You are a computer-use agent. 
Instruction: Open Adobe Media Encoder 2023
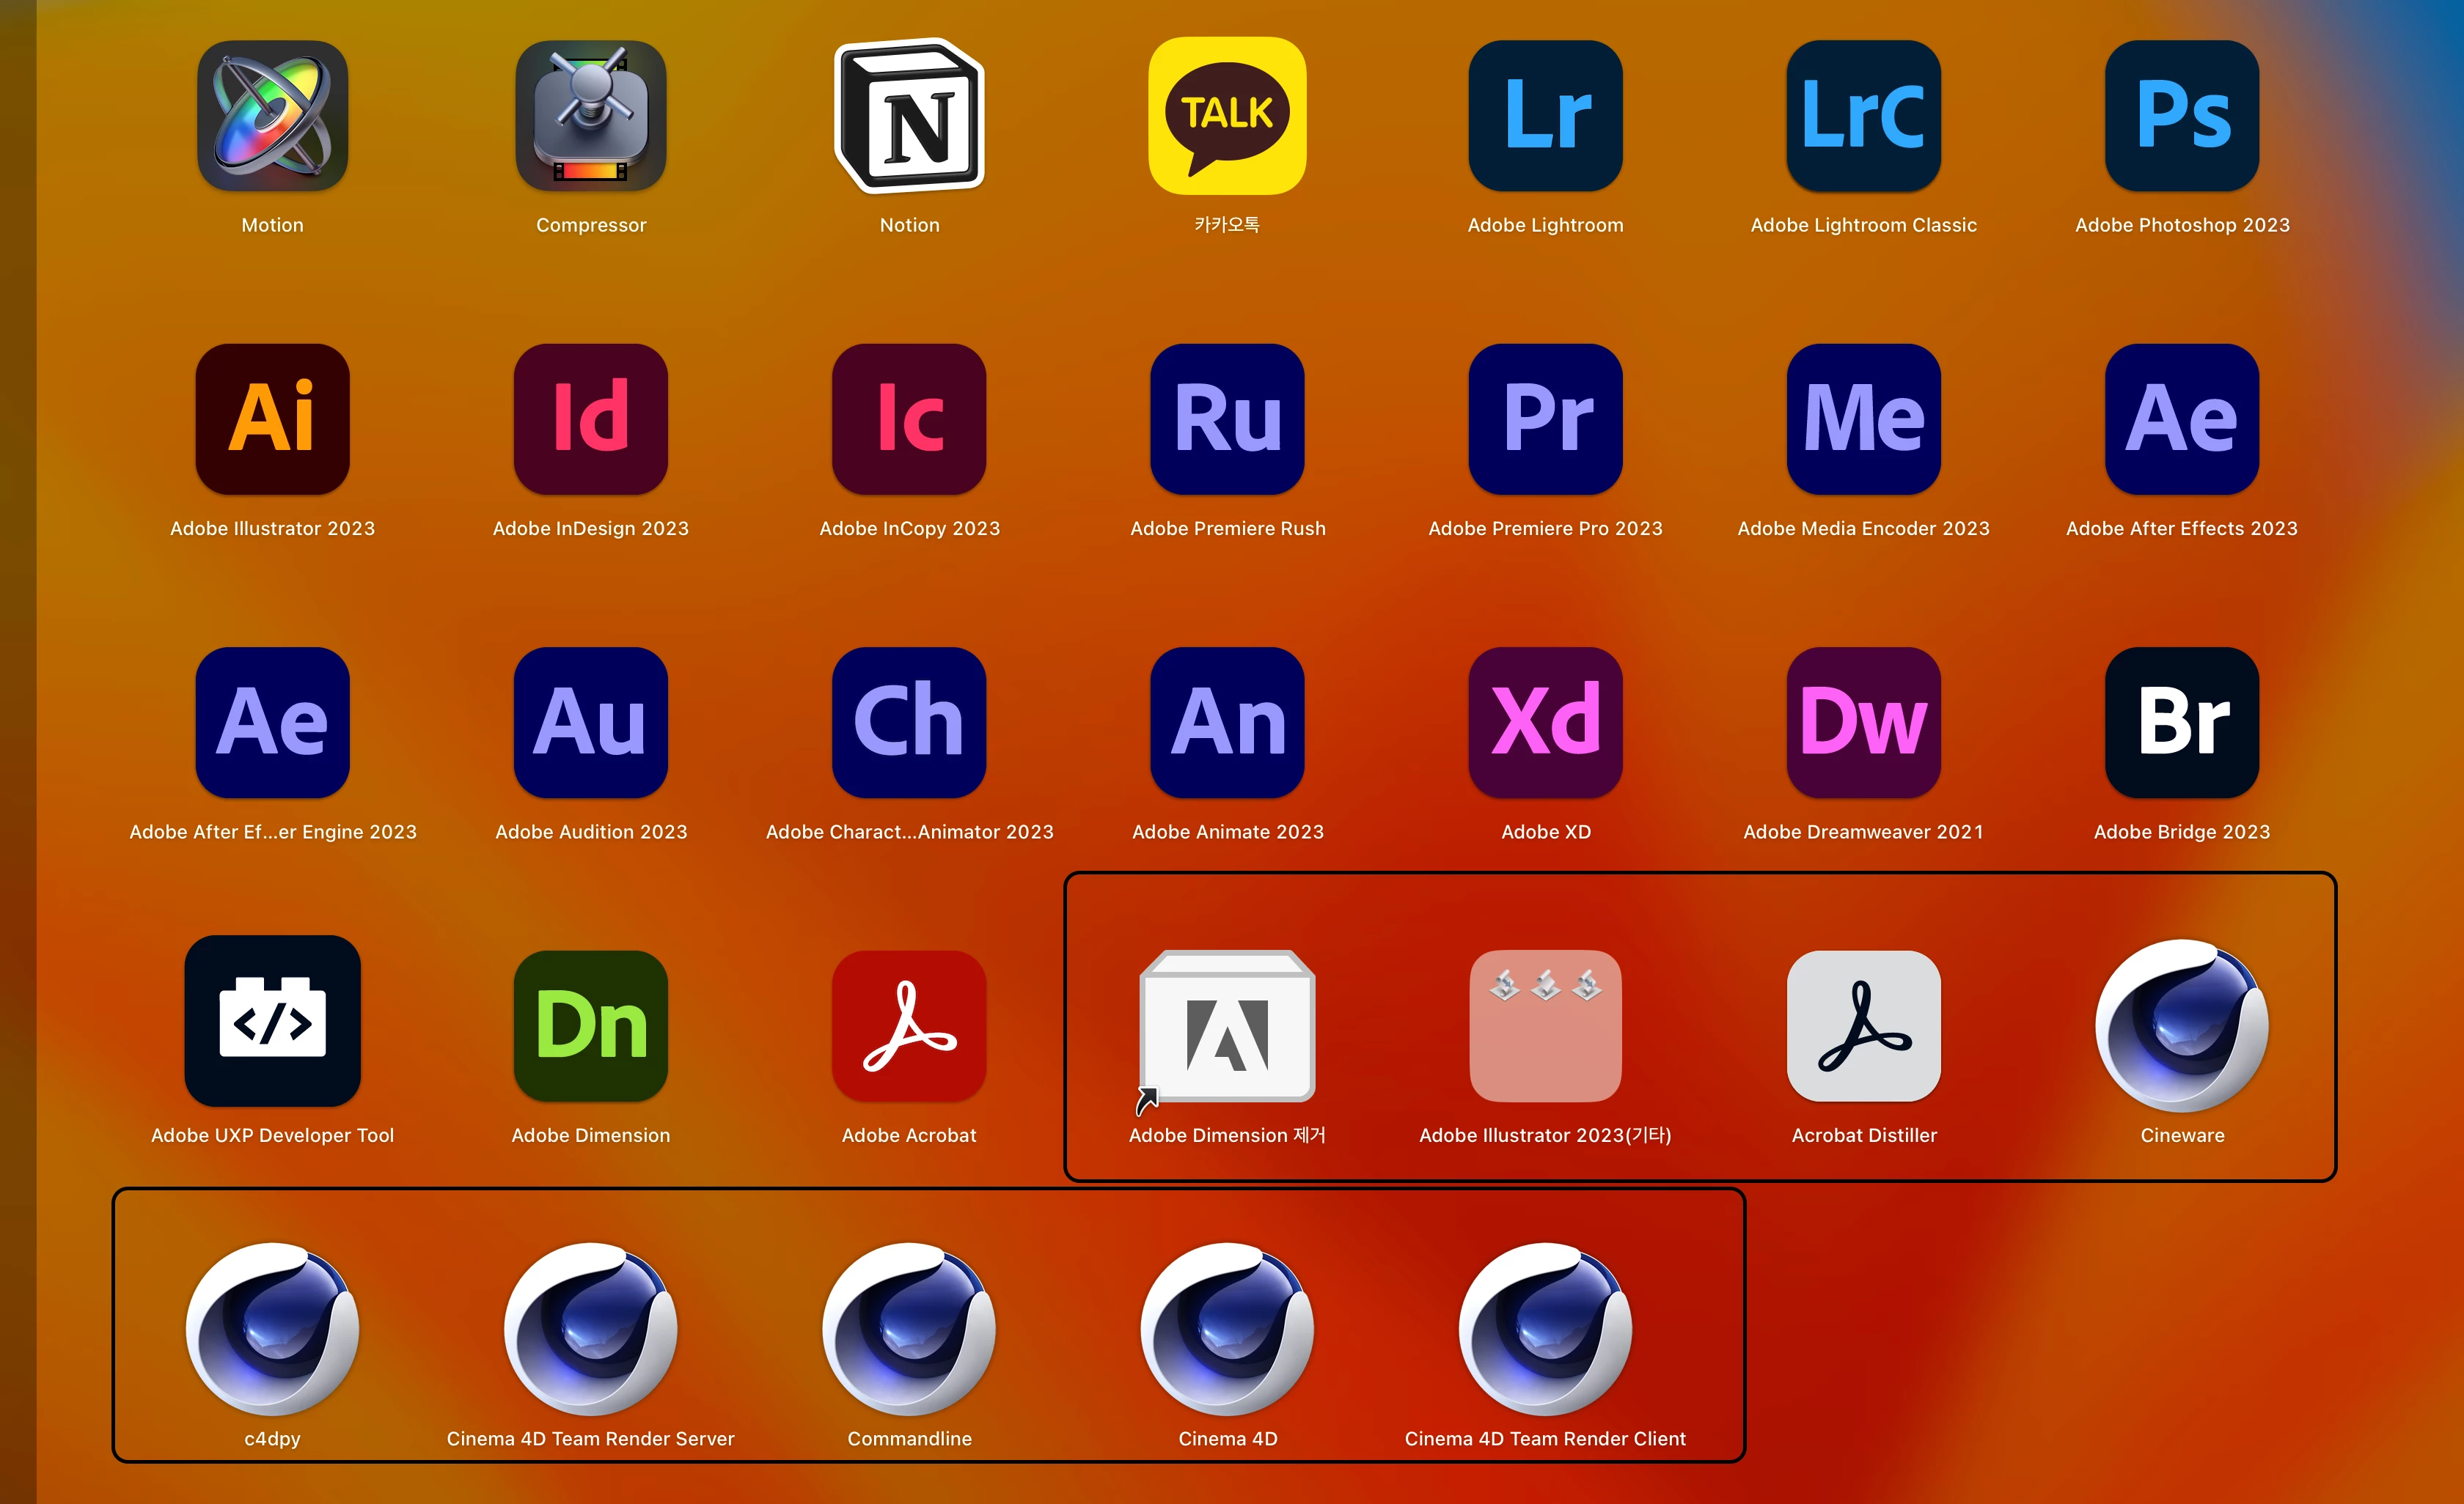point(1863,420)
